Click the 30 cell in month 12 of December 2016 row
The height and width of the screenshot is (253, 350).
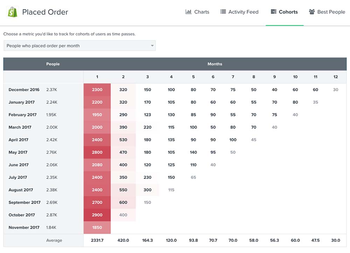336,89
